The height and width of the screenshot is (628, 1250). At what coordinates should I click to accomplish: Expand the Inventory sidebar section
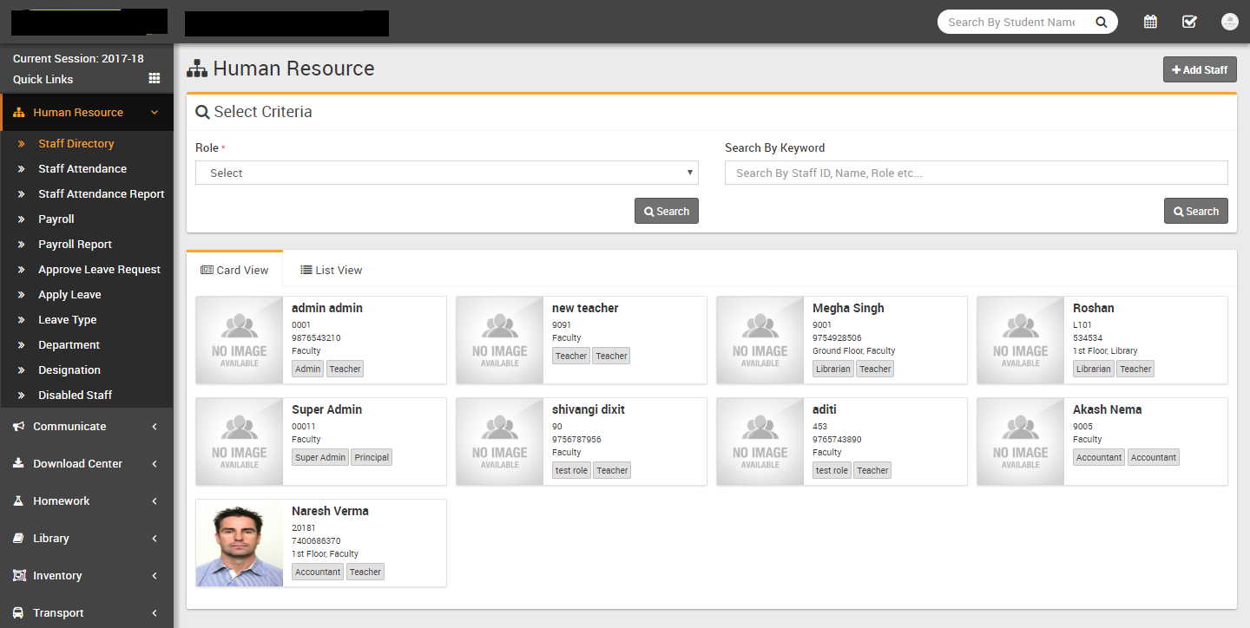[x=86, y=575]
